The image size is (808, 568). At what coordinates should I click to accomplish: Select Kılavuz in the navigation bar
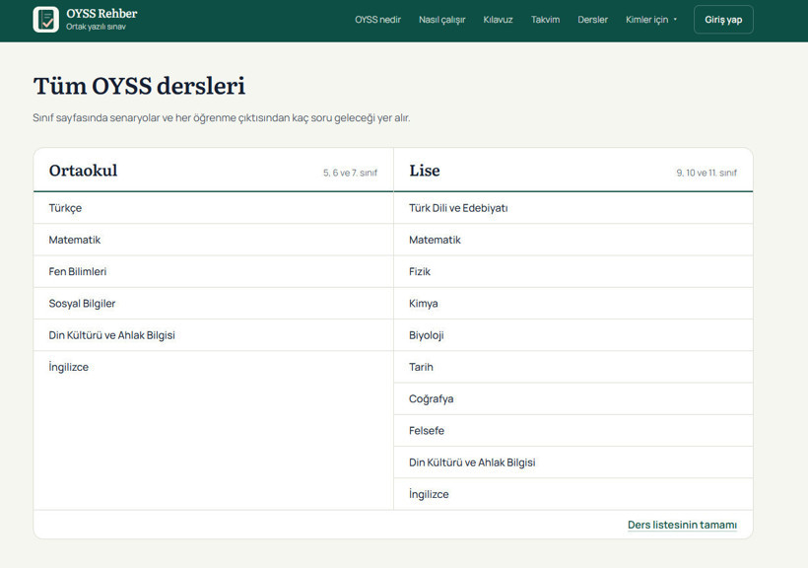coord(498,20)
